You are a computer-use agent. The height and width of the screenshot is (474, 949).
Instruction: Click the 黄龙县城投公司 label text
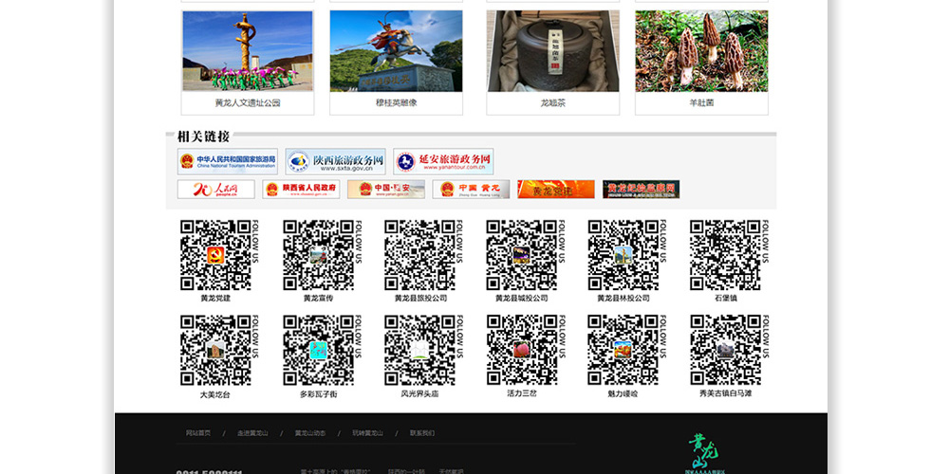(522, 298)
